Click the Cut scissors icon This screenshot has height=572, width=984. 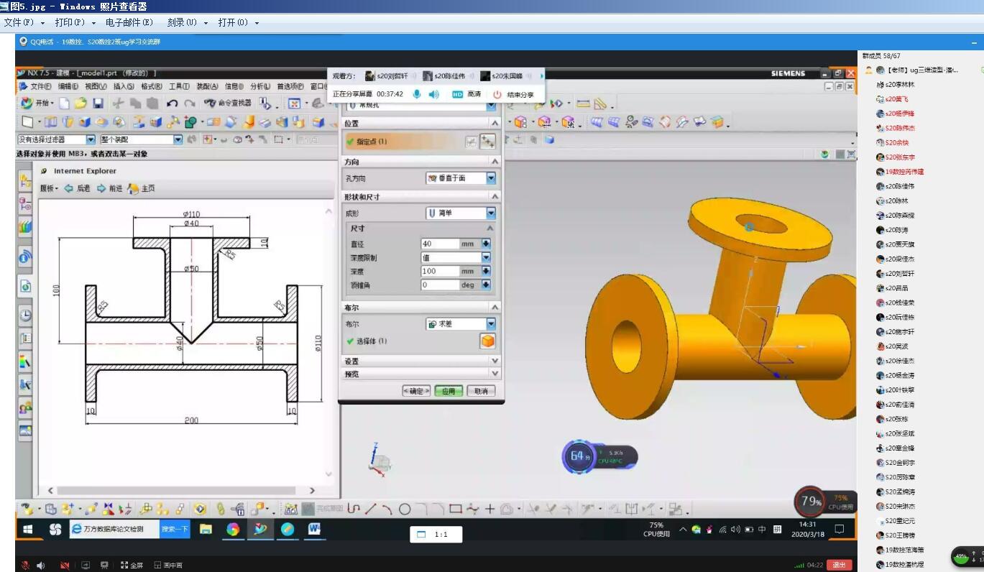pos(119,103)
